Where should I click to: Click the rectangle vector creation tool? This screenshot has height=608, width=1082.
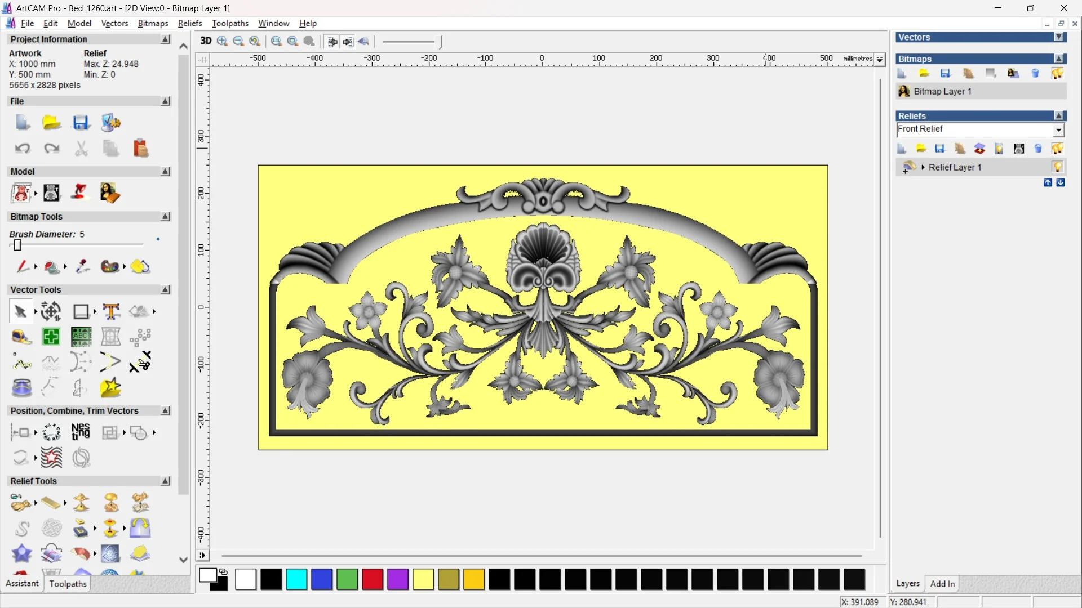pyautogui.click(x=81, y=311)
